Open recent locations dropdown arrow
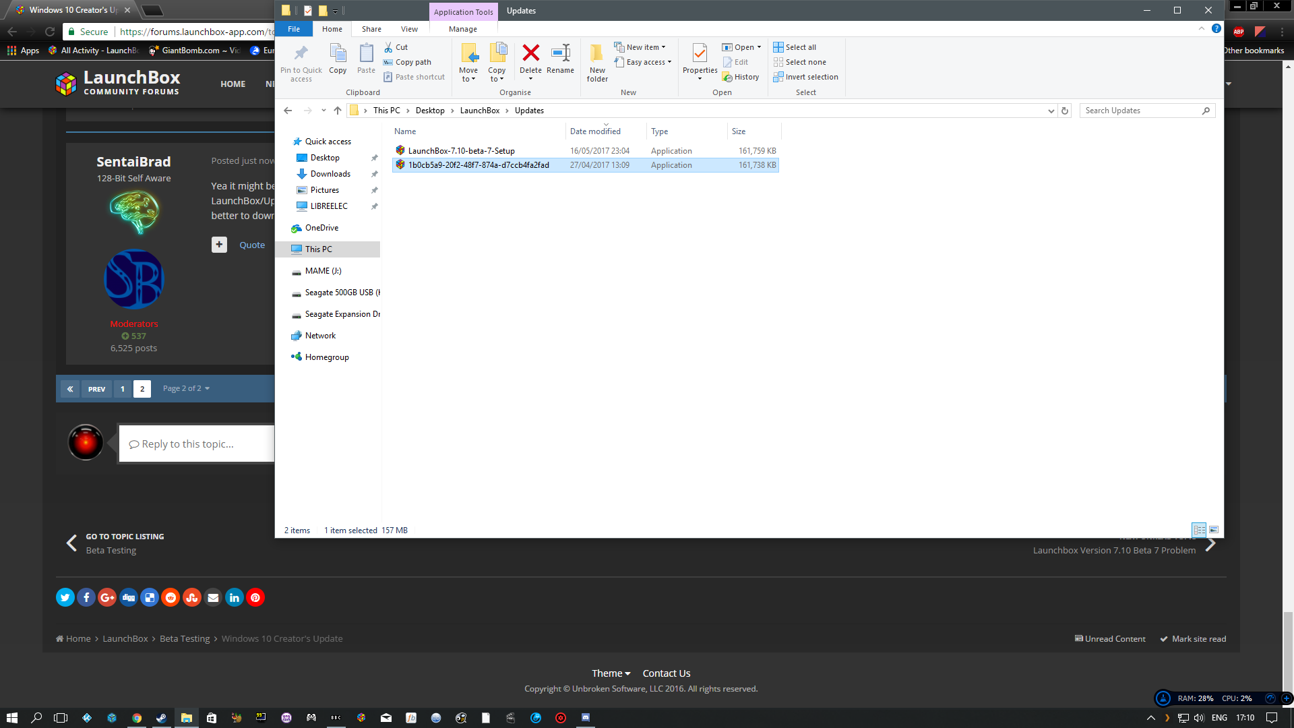 (x=323, y=111)
